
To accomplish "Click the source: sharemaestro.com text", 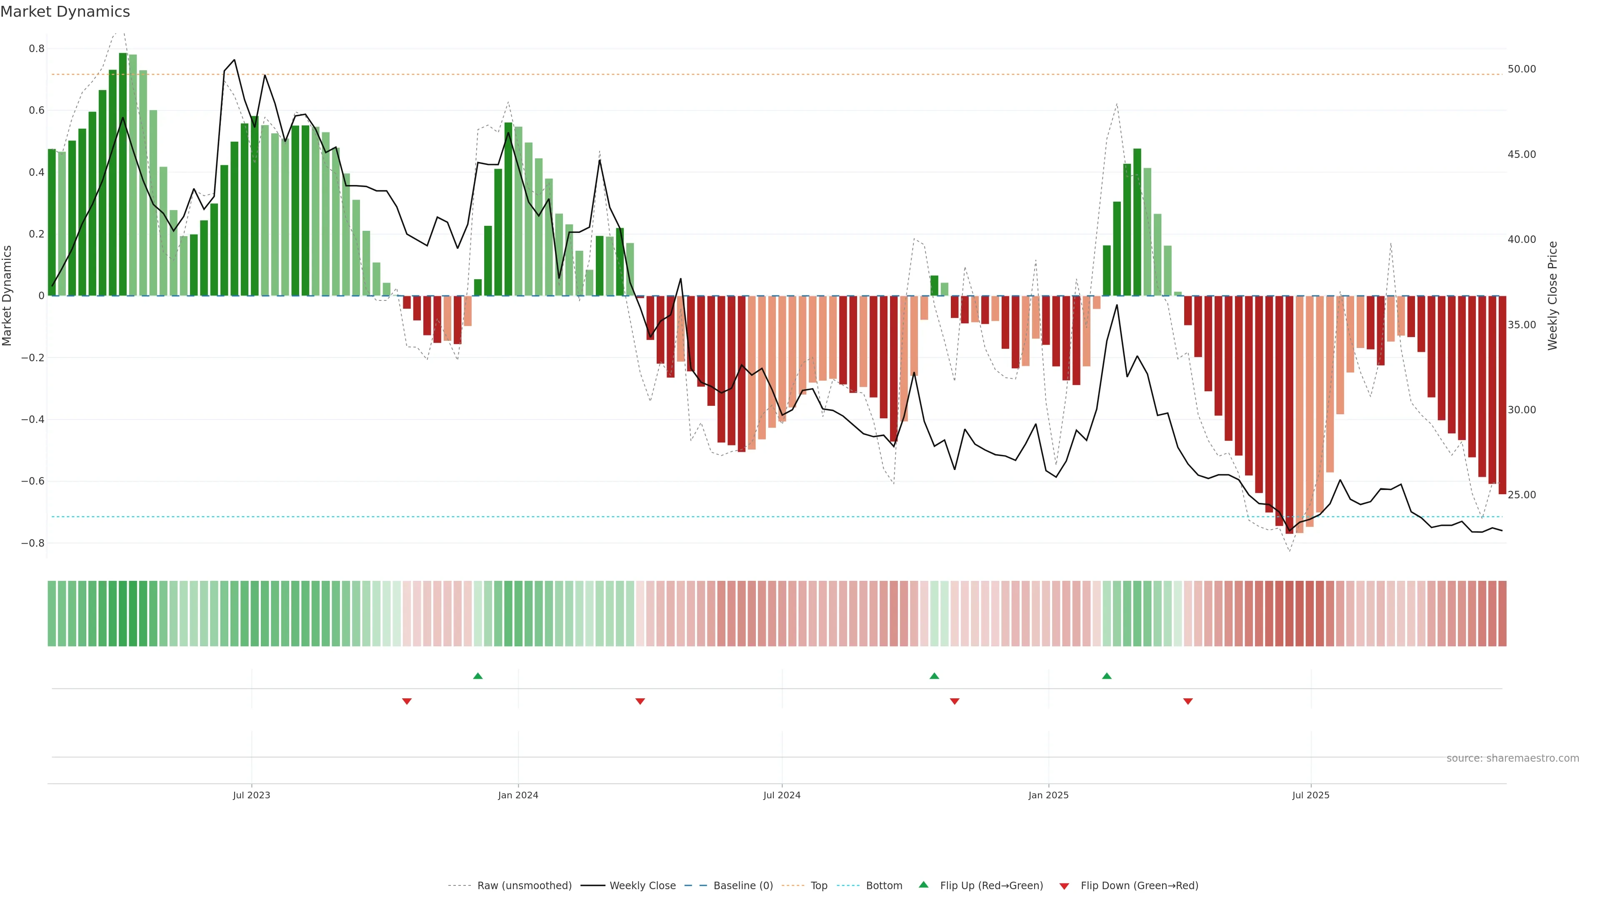I will coord(1512,758).
